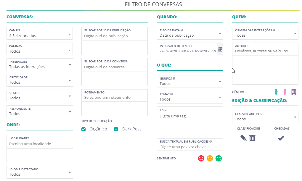Click the Checadas checkmark icon
Image resolution: width=302 pixels, height=181 pixels.
pyautogui.click(x=281, y=138)
